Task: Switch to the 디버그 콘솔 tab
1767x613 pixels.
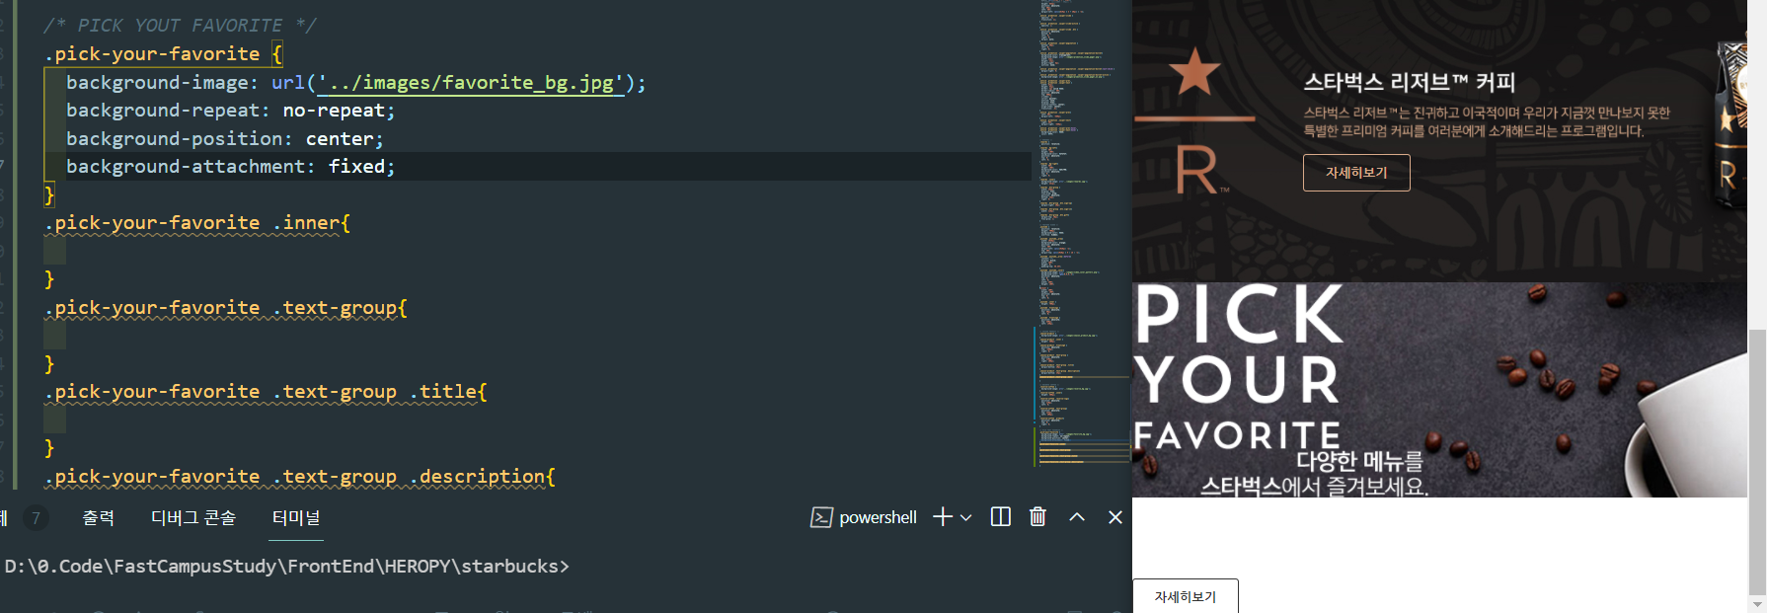Action: click(193, 517)
